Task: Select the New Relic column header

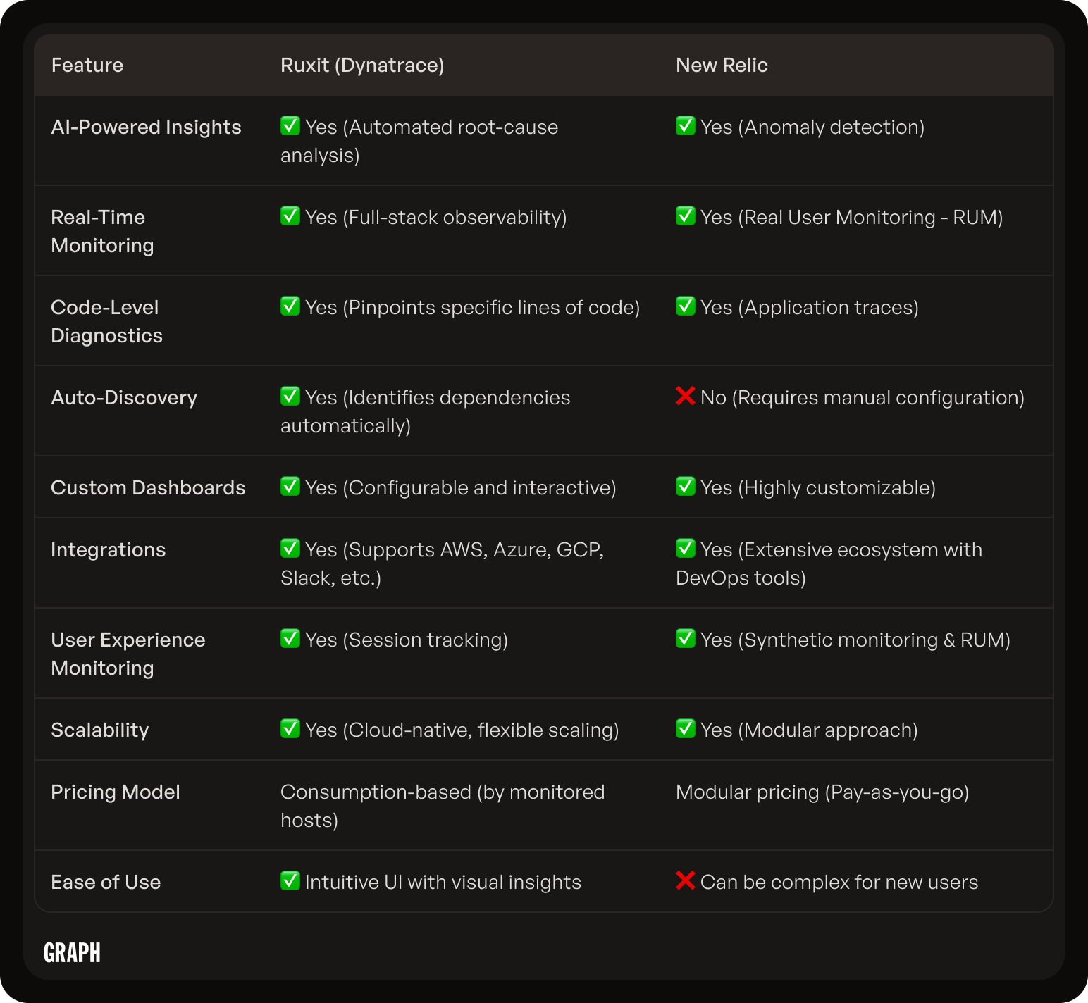Action: point(722,66)
